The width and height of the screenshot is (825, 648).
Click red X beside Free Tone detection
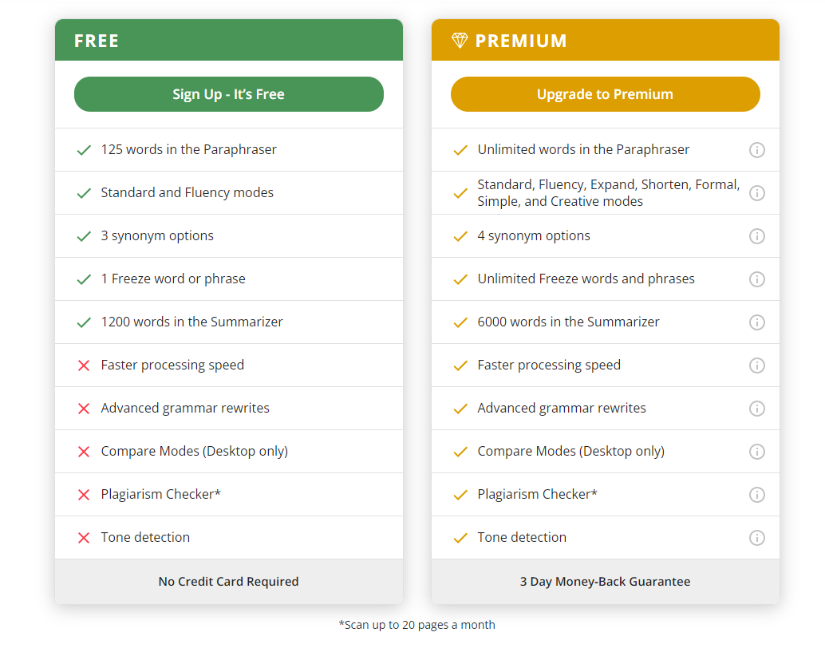point(84,538)
